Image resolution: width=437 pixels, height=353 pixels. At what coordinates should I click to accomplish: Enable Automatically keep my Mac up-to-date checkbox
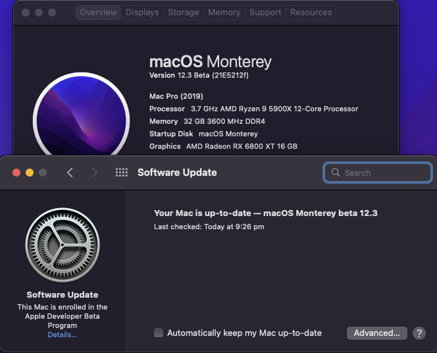[159, 333]
